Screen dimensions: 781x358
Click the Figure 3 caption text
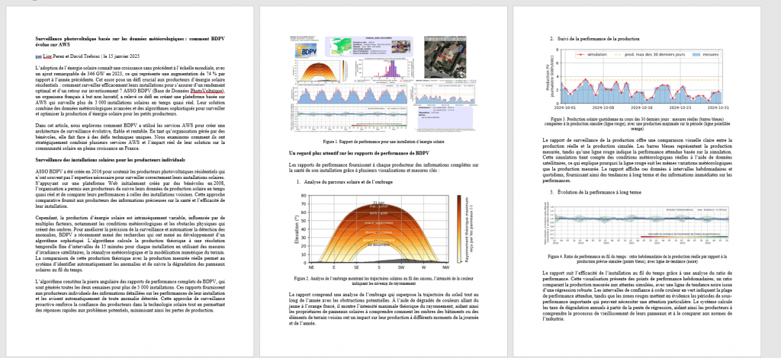coord(637,124)
